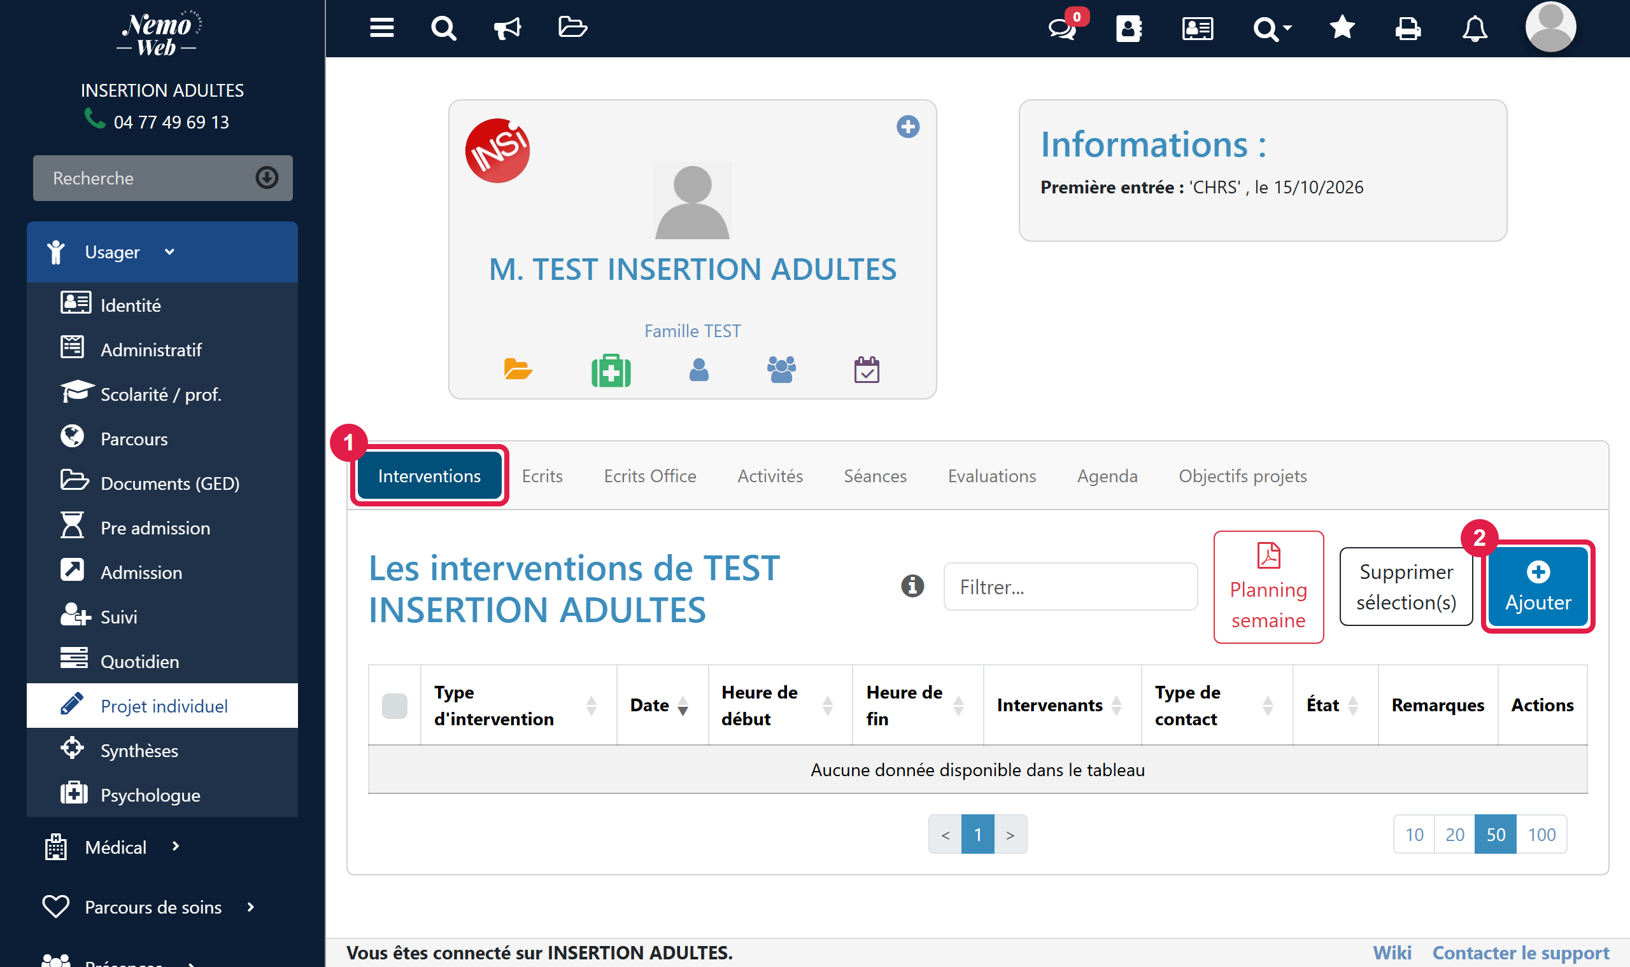Open the calendar check icon on card

867,370
